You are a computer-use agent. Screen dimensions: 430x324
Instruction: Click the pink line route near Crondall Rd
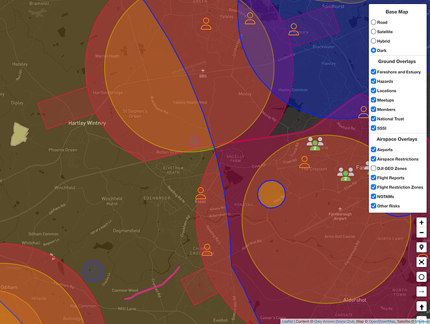point(162,285)
